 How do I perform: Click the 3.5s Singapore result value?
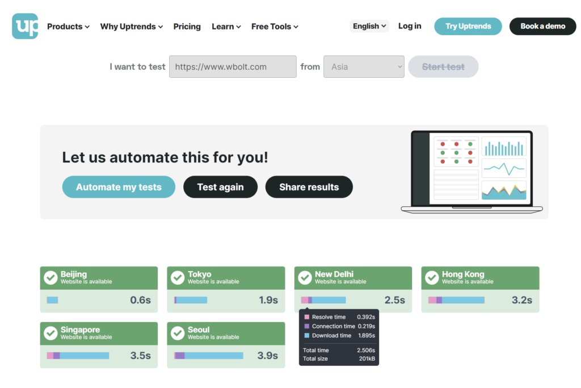[x=141, y=356]
